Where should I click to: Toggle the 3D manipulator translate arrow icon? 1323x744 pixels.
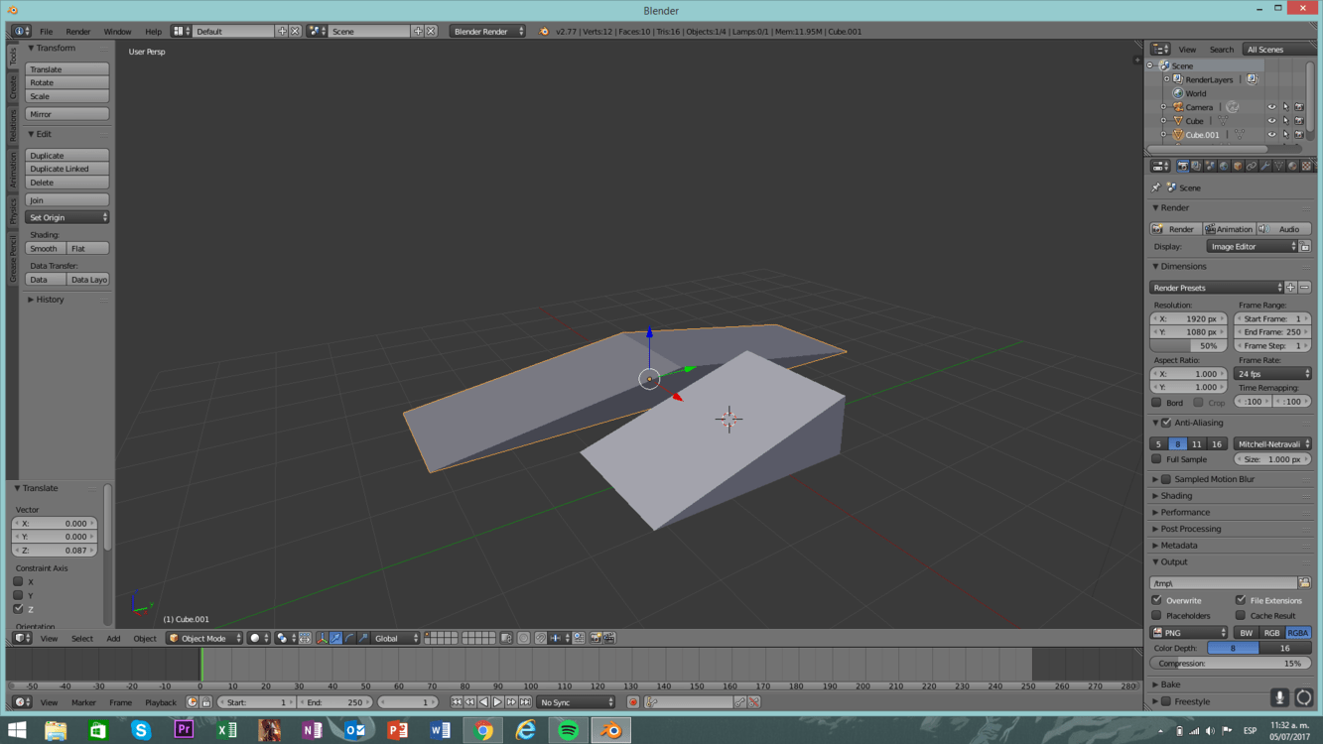pyautogui.click(x=335, y=638)
